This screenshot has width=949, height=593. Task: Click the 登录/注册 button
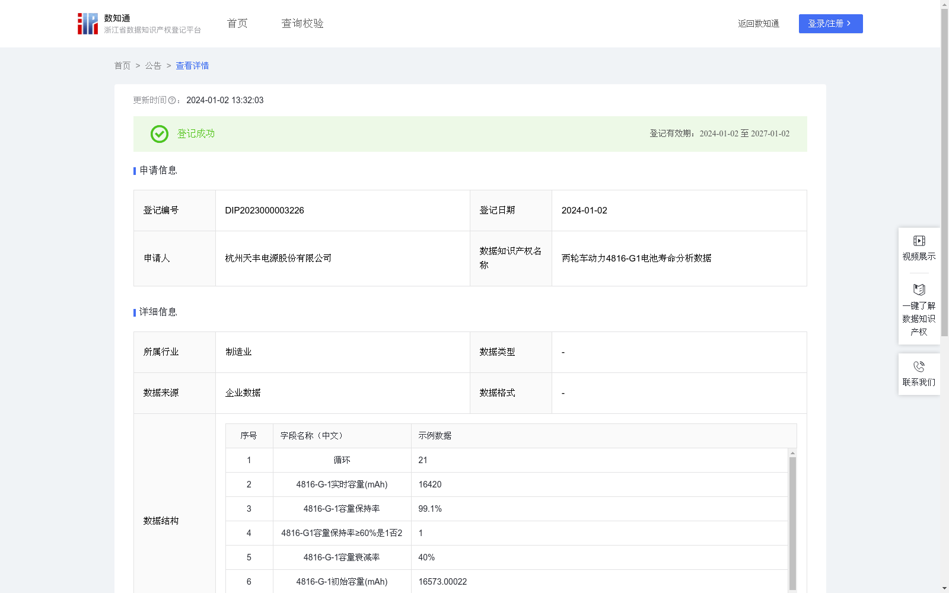(830, 24)
